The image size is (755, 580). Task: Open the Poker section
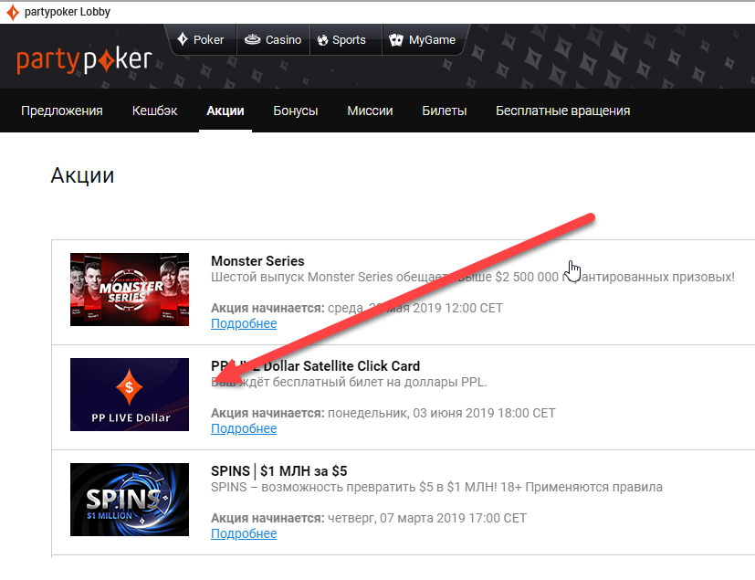(x=201, y=39)
